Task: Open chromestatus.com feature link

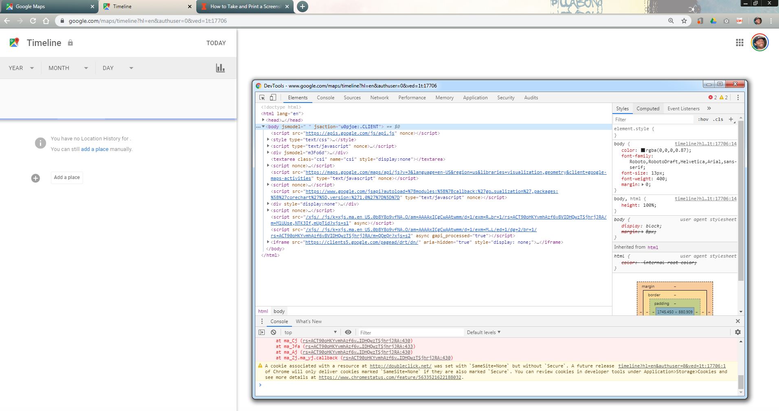Action: click(390, 377)
